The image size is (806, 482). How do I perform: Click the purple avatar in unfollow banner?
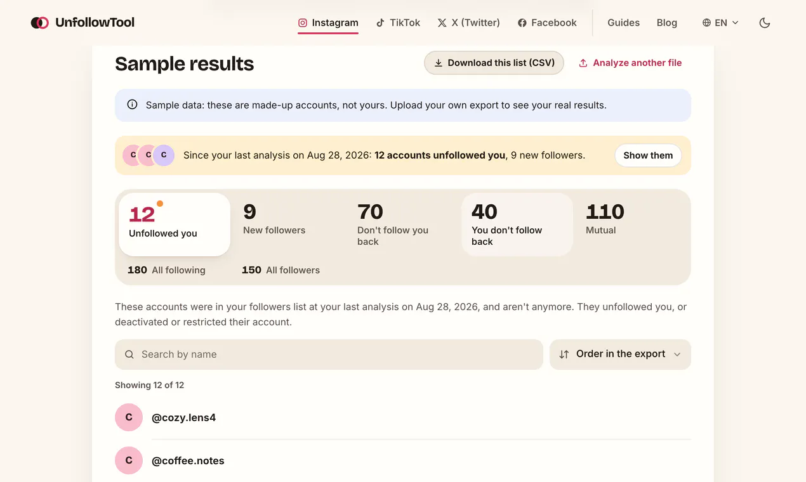click(x=164, y=155)
